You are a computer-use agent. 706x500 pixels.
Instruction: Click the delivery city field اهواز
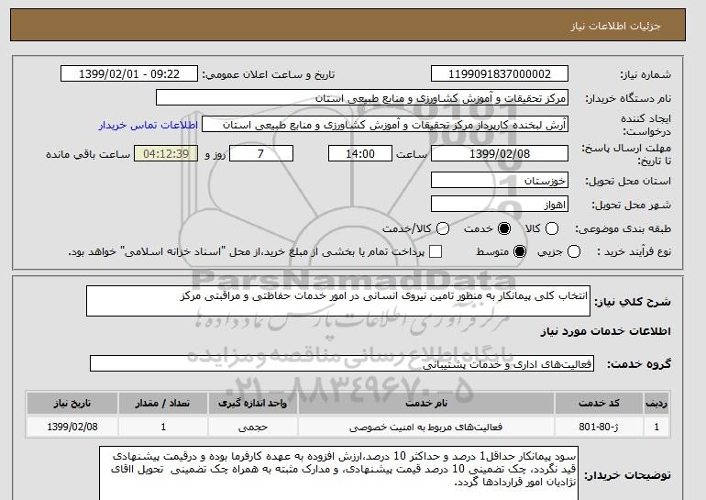coord(500,204)
